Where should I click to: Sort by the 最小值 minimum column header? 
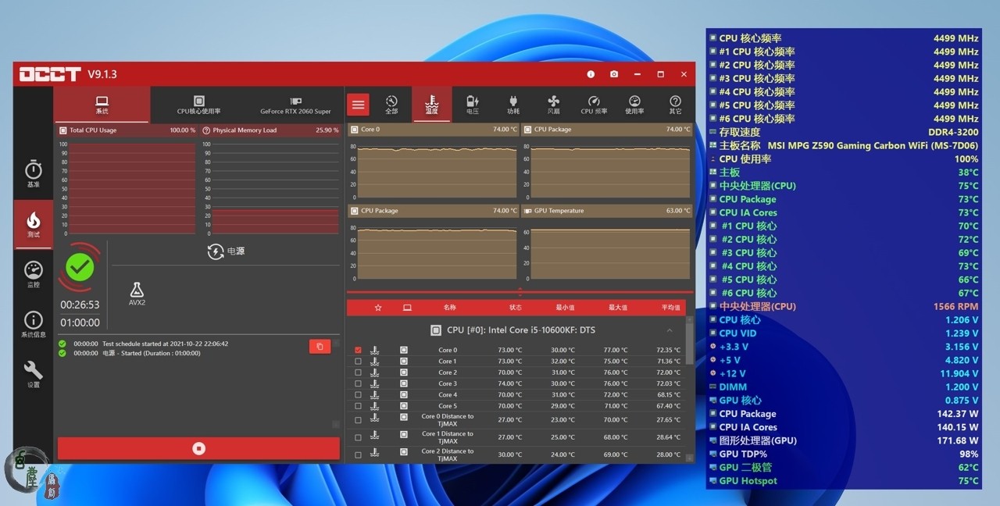pos(565,308)
